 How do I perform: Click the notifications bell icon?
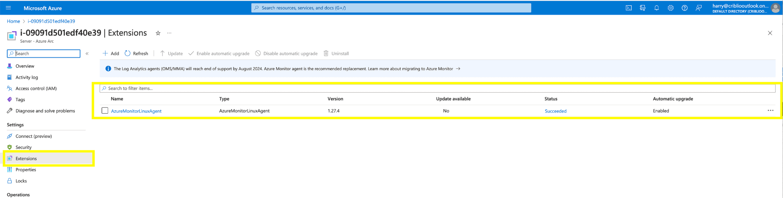(656, 8)
